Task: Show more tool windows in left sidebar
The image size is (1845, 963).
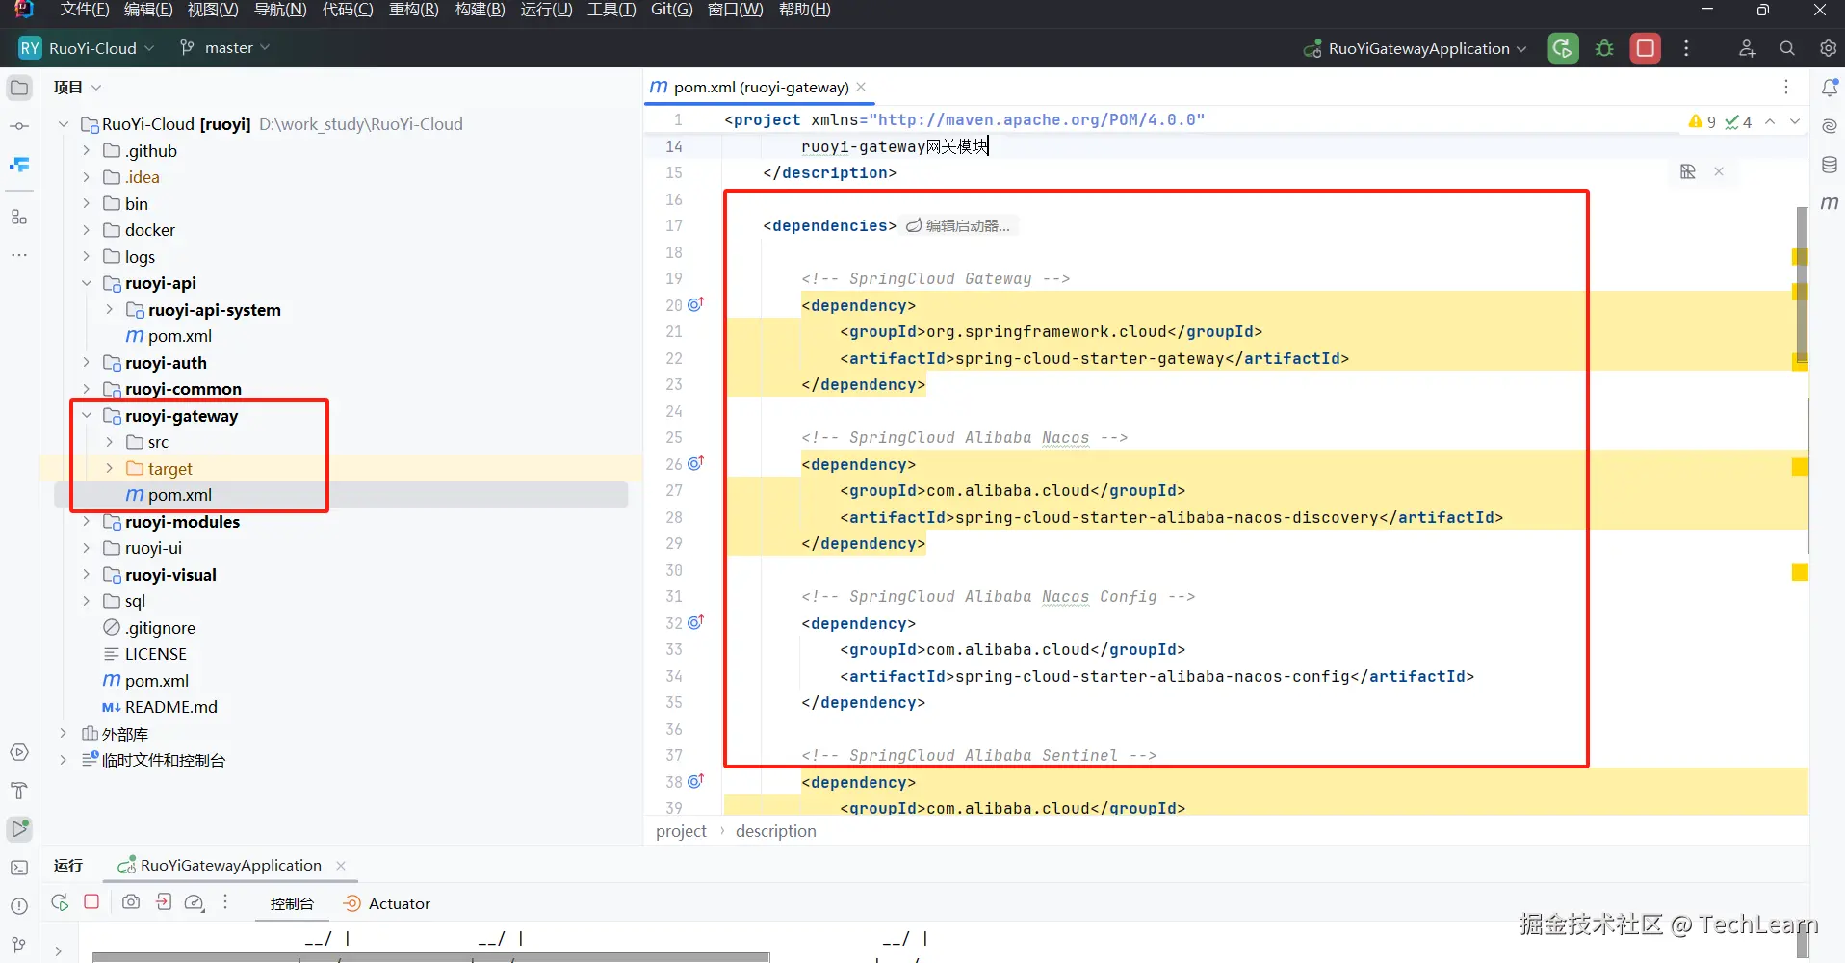Action: [19, 255]
